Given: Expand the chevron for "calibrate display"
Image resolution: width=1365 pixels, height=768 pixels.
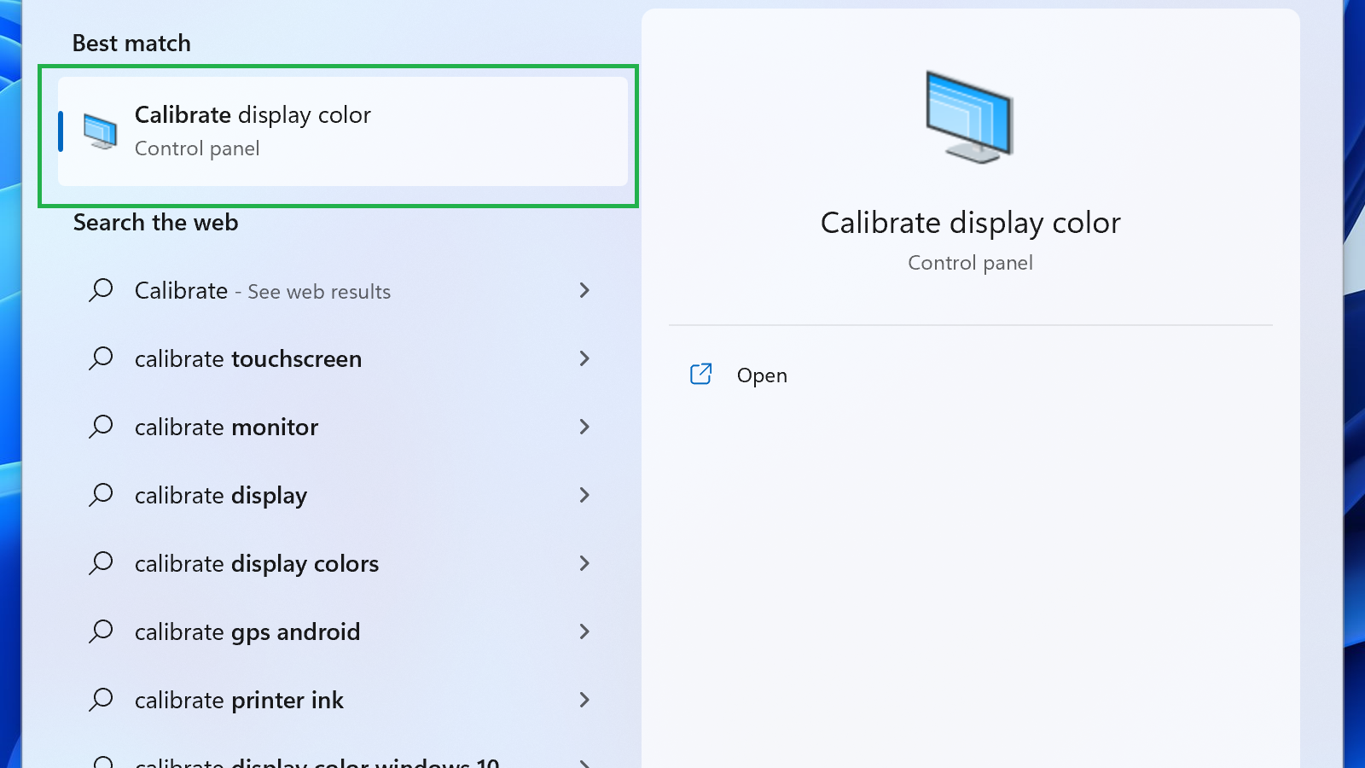Looking at the screenshot, I should (x=584, y=495).
